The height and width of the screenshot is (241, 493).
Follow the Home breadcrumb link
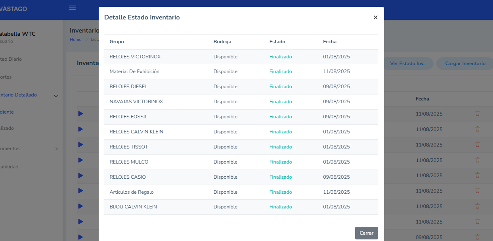(x=75, y=40)
